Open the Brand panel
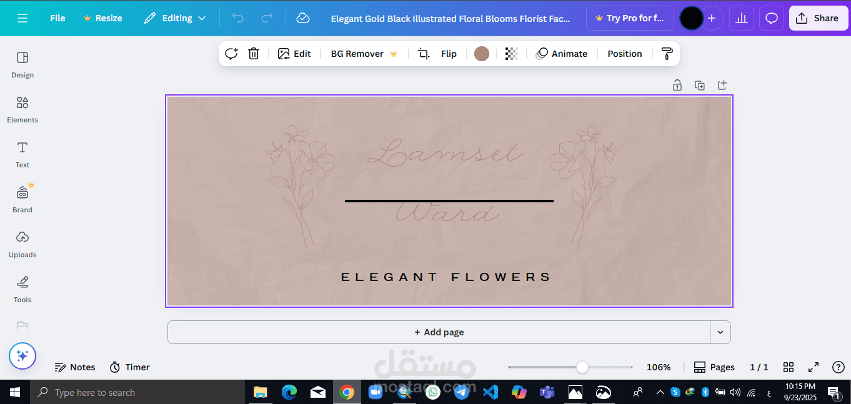 [x=22, y=199]
